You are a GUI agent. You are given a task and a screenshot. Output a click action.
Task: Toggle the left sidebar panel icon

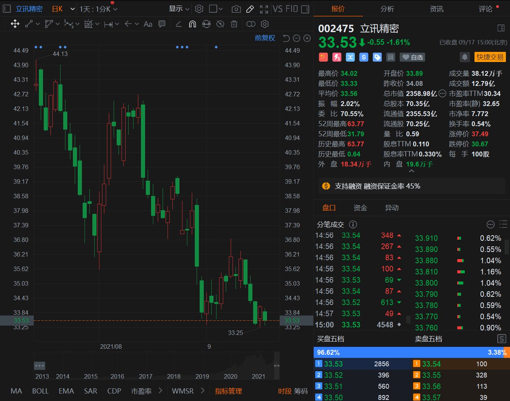pyautogui.click(x=7, y=9)
